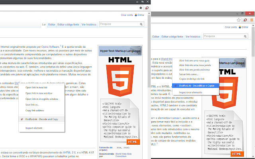The width and height of the screenshot is (255, 159).
Task: Click search magnifier in left window Pesquisa box
Action: click(141, 24)
